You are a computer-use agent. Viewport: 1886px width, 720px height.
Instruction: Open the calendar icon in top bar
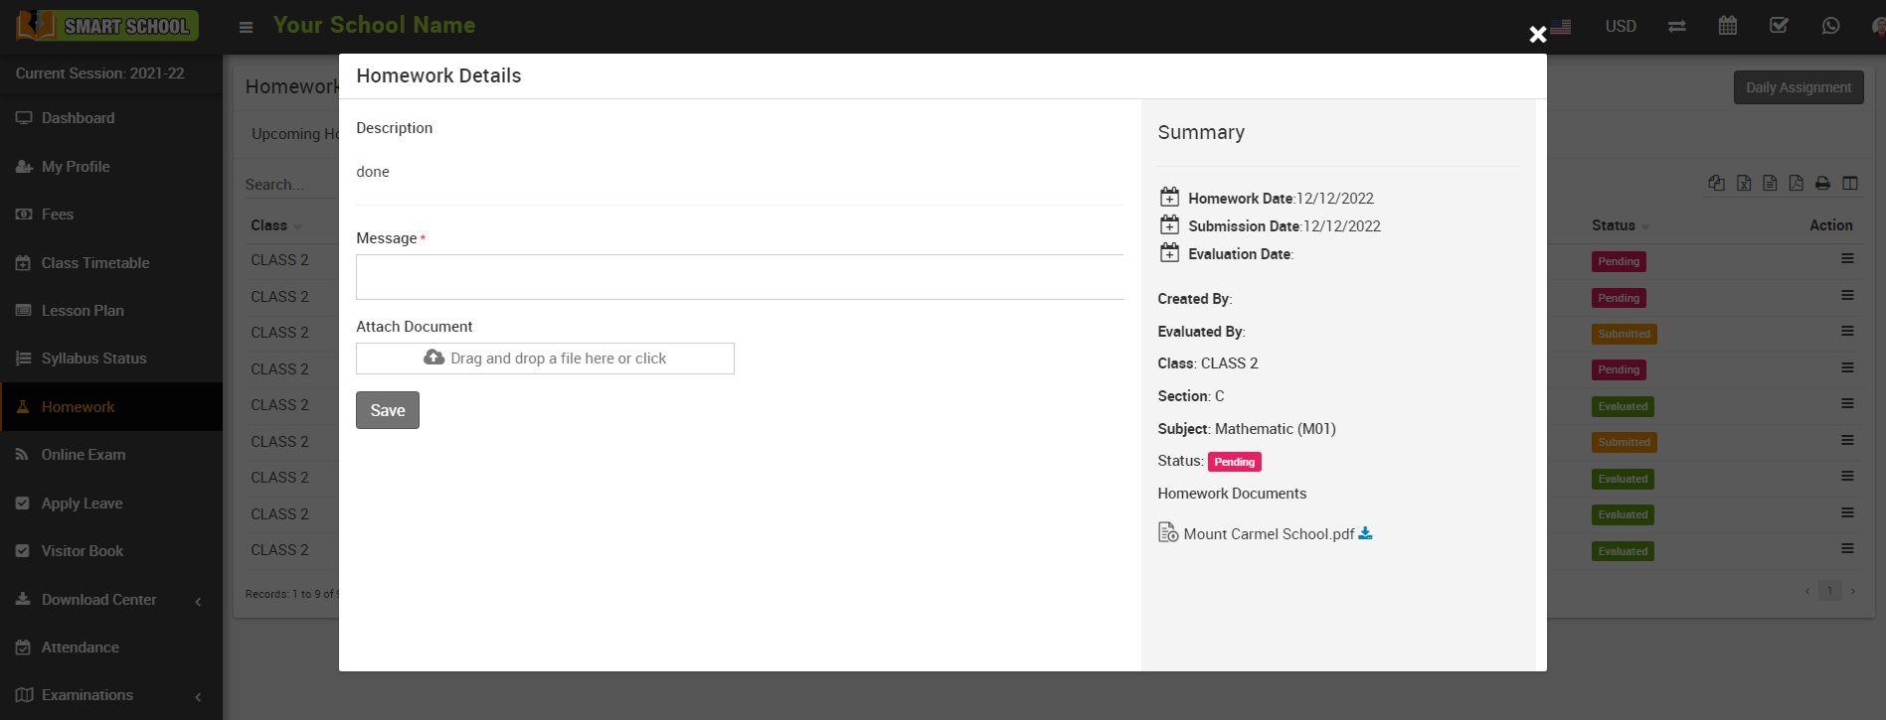1728,26
